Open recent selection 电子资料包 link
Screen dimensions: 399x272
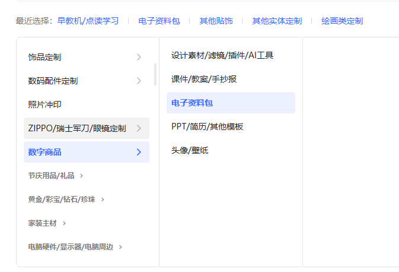click(x=158, y=21)
